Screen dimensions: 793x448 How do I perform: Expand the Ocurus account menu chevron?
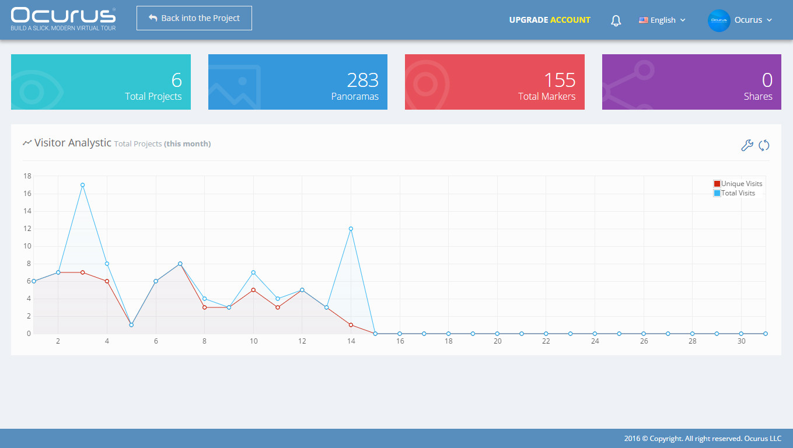pyautogui.click(x=769, y=20)
